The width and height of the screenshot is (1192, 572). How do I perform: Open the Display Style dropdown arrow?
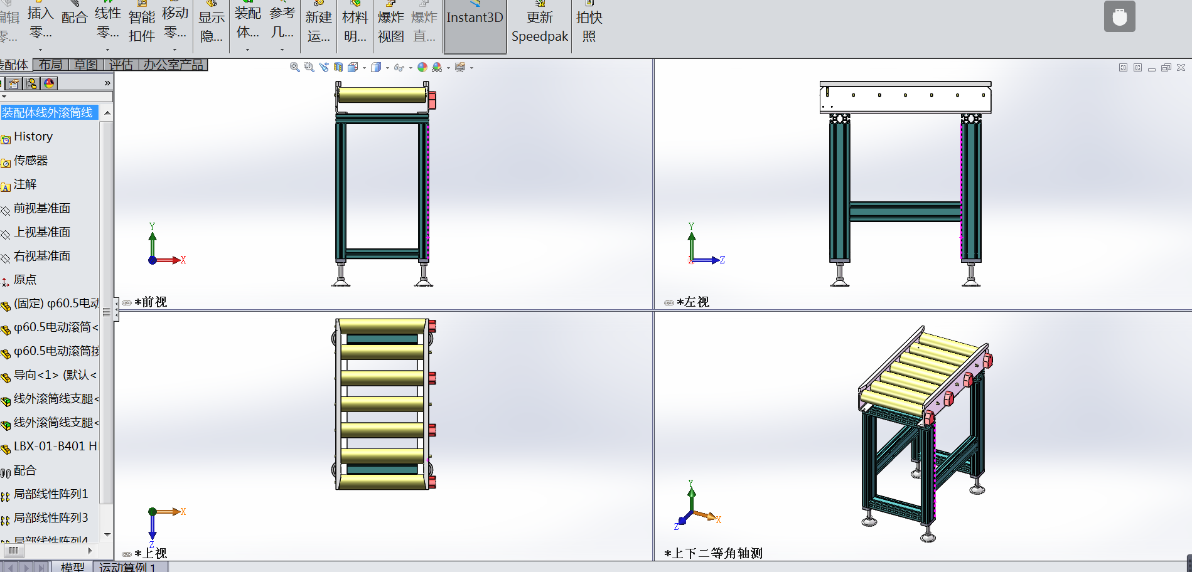387,68
